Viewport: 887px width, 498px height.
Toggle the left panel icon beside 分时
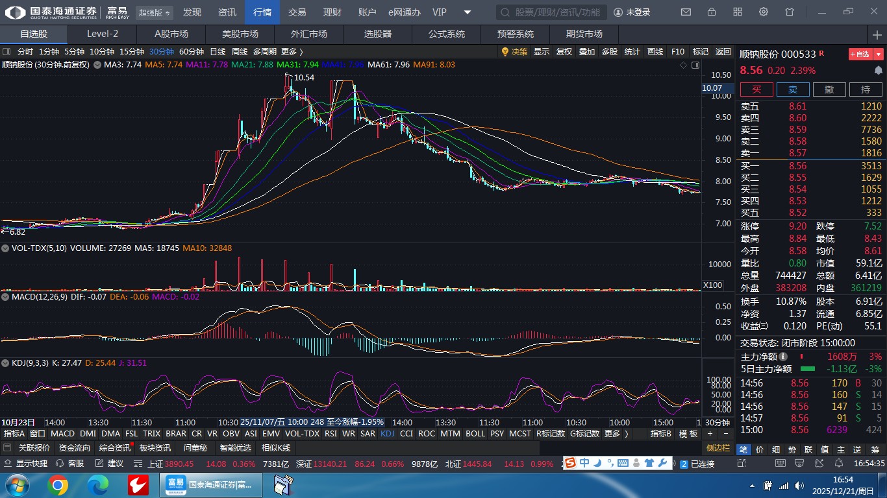pyautogui.click(x=6, y=52)
